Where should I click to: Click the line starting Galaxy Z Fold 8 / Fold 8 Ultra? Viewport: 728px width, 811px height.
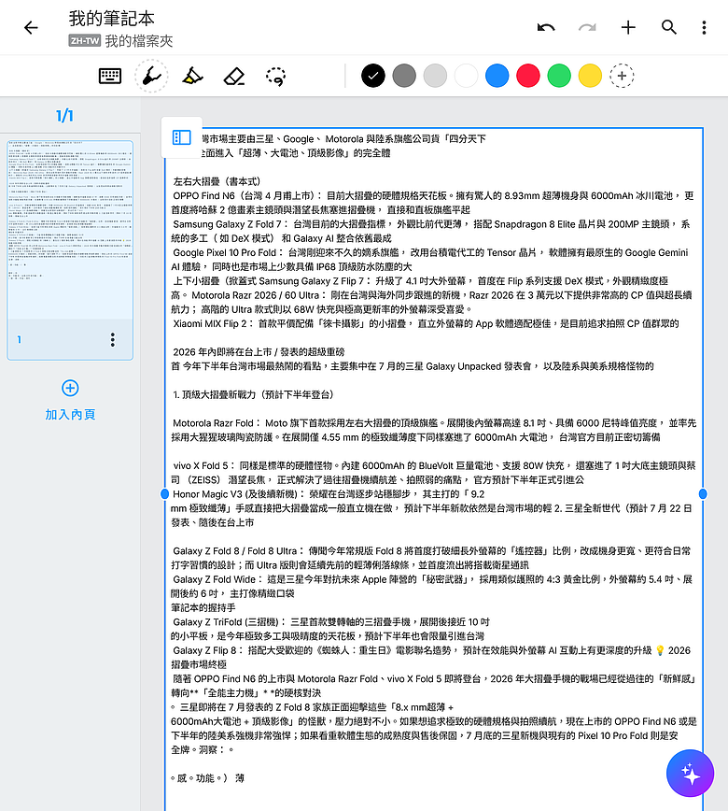[x=432, y=551]
